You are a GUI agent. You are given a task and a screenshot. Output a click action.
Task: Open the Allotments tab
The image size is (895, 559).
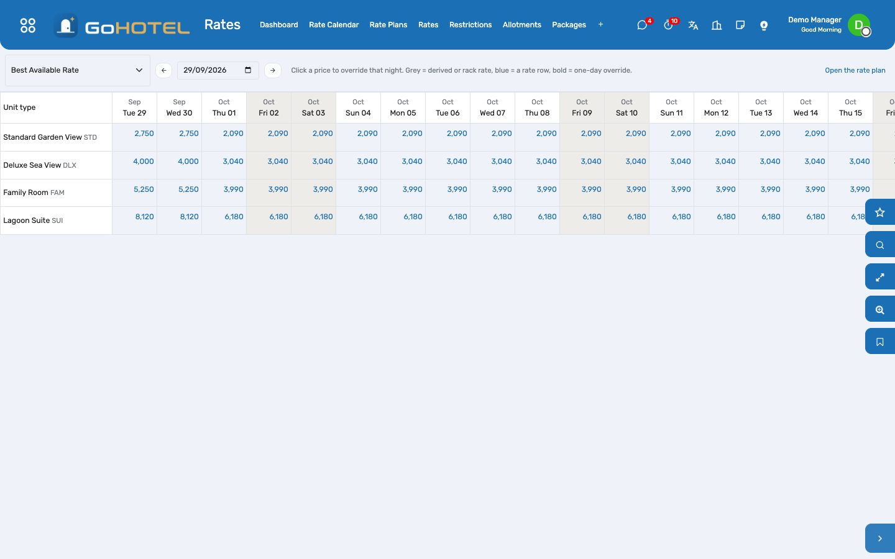point(522,25)
